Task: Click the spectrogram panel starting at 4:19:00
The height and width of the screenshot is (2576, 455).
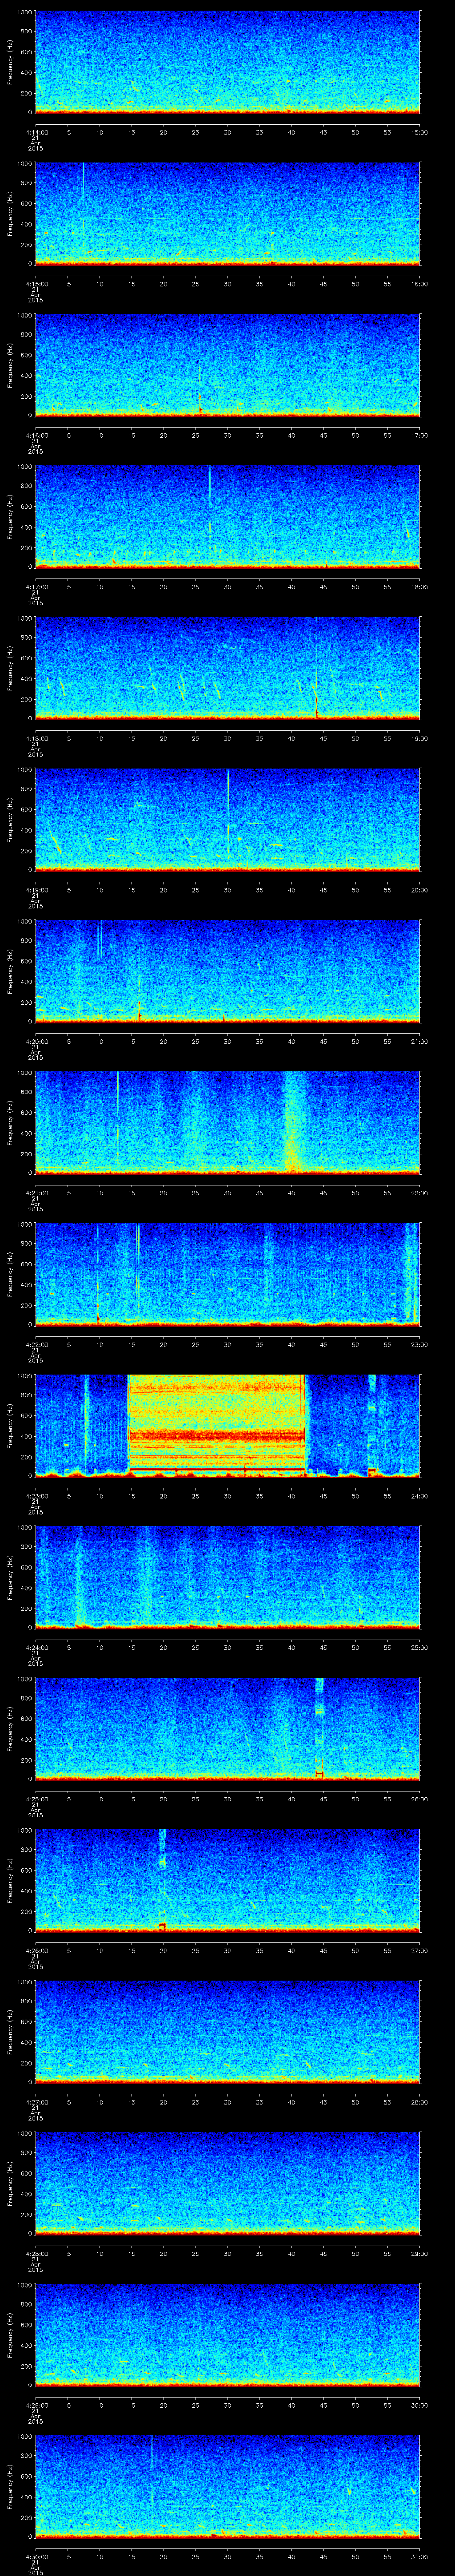Action: pos(228,819)
